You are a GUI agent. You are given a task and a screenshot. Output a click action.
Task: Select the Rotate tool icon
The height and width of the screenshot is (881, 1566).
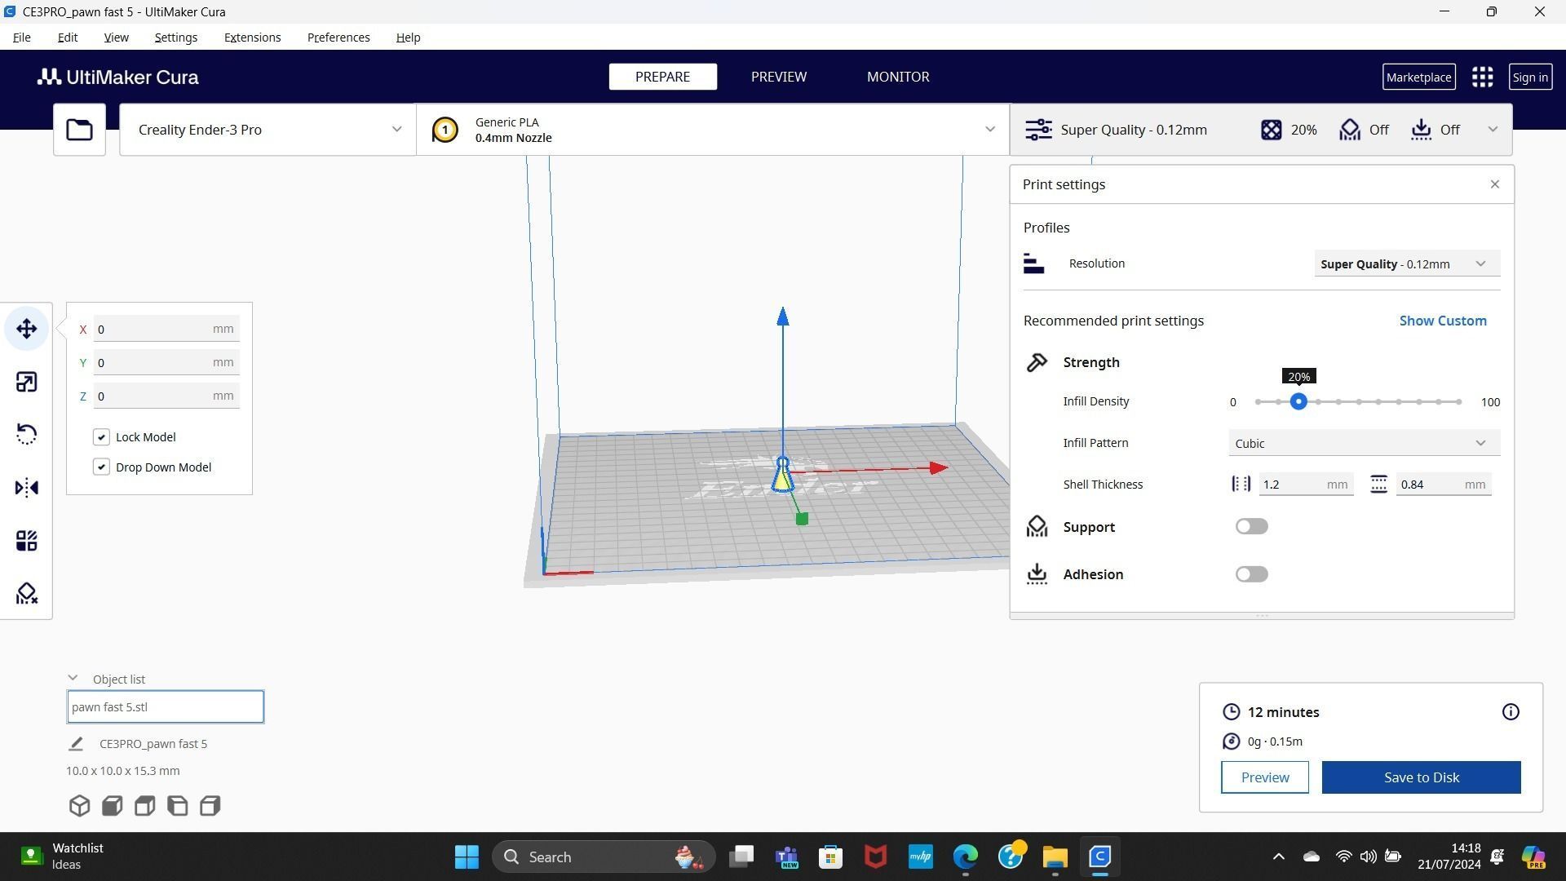click(x=26, y=434)
